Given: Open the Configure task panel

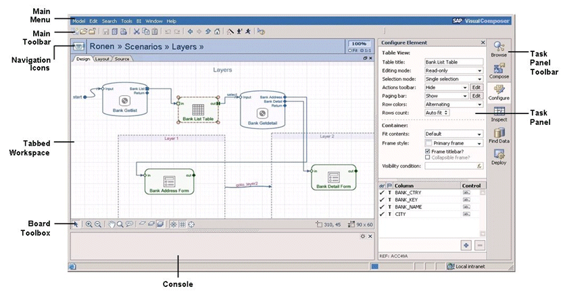Looking at the screenshot, I should click(499, 92).
